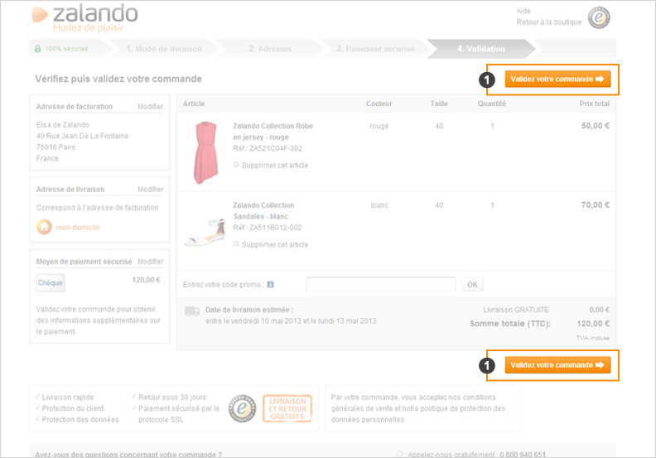Open Zalando Collection Robe en jersey title
Screen dimensions: 656x458
273,132
